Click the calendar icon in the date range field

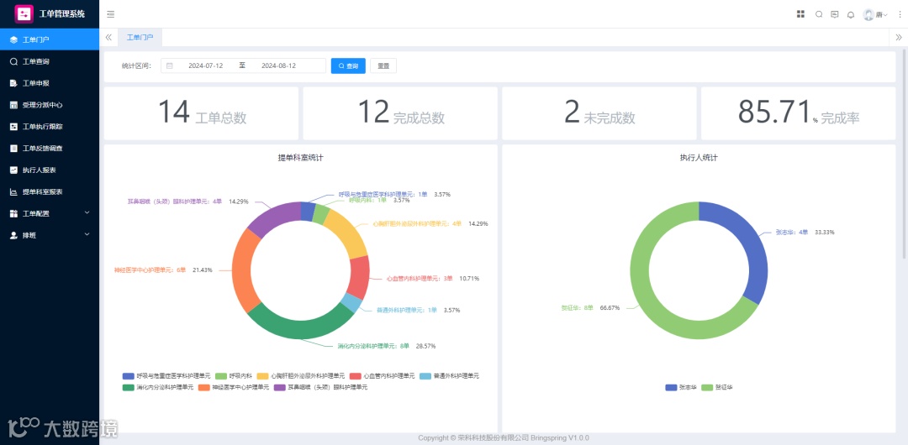point(170,66)
